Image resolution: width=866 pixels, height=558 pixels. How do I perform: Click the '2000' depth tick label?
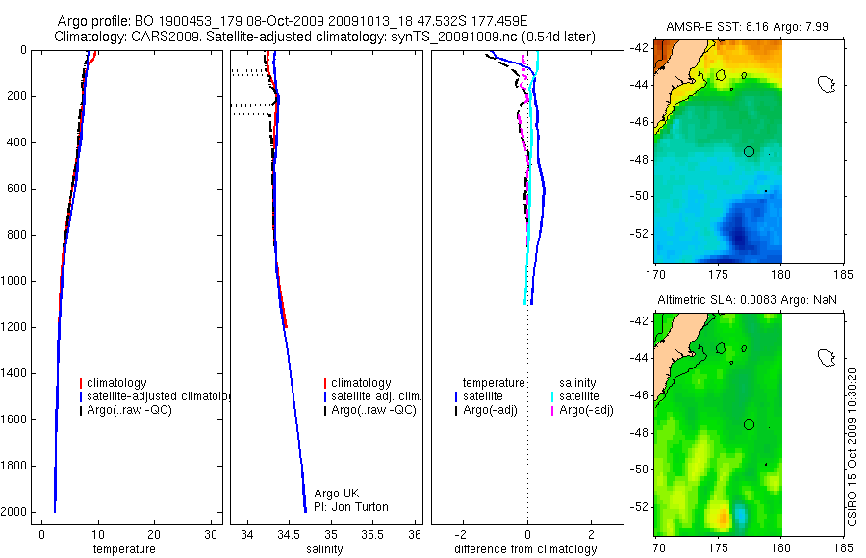tap(15, 512)
